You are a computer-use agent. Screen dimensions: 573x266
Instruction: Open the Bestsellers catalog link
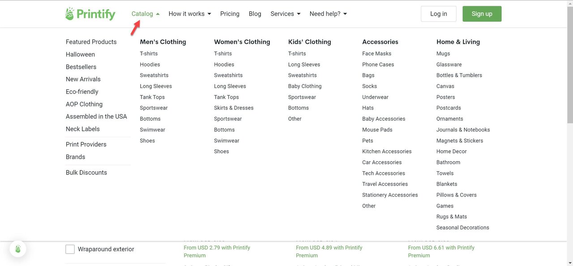pyautogui.click(x=81, y=67)
